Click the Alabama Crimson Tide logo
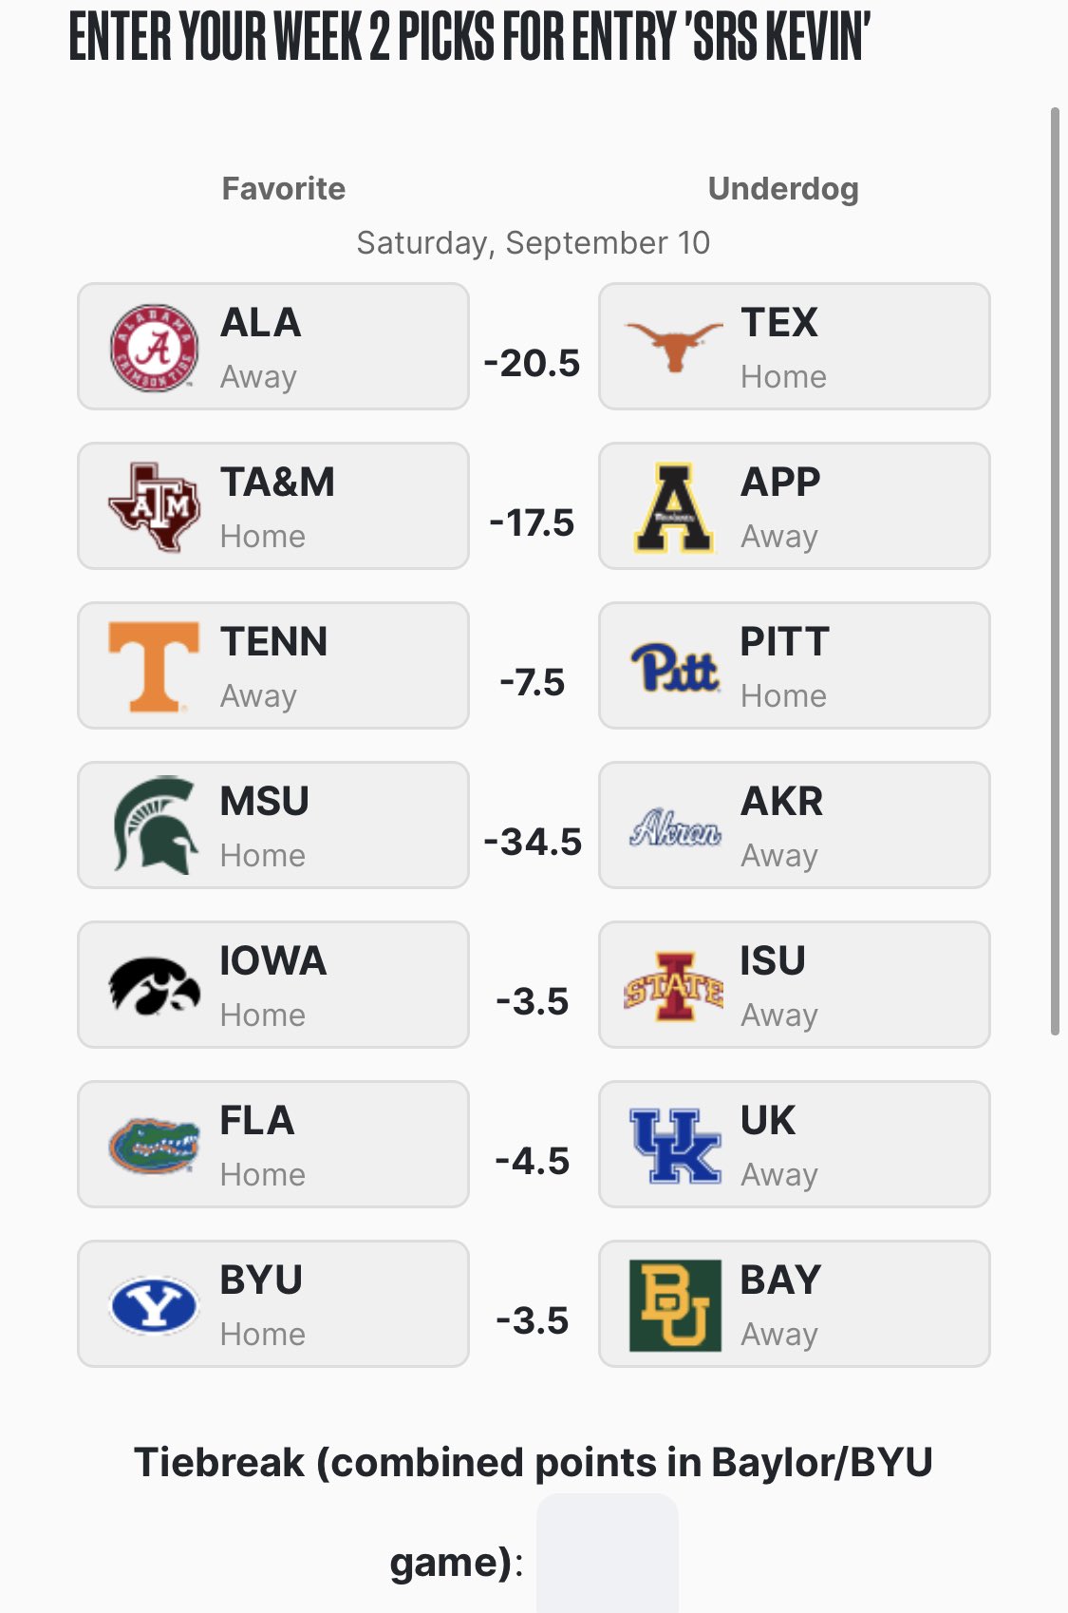 [154, 348]
